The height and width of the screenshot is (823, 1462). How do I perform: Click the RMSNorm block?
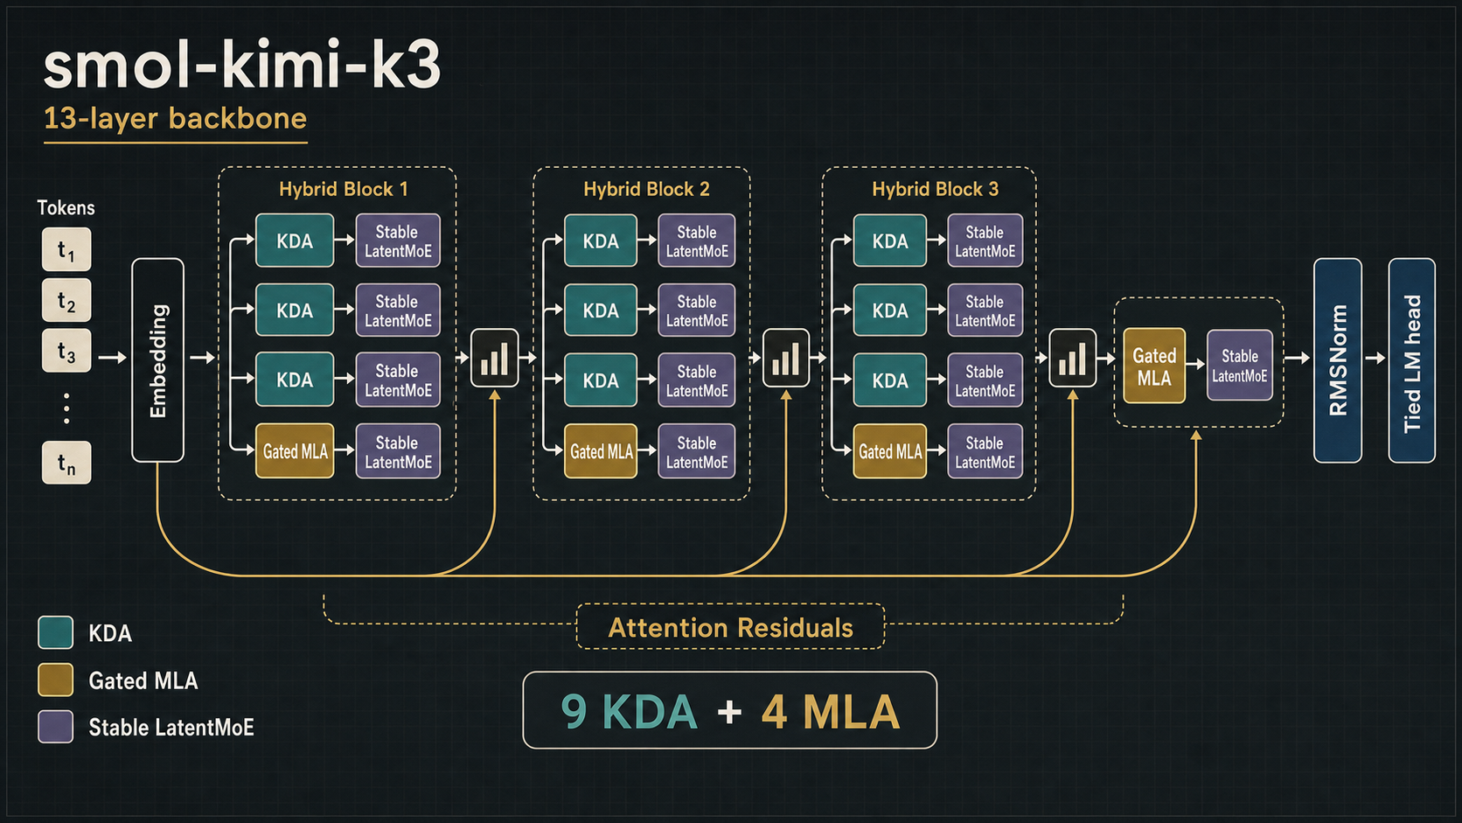point(1338,360)
